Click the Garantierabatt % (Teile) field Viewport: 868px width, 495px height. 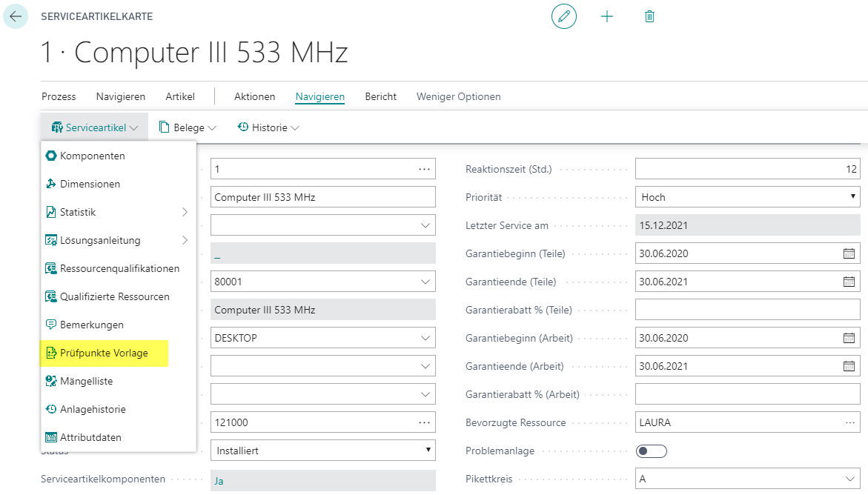(x=747, y=310)
